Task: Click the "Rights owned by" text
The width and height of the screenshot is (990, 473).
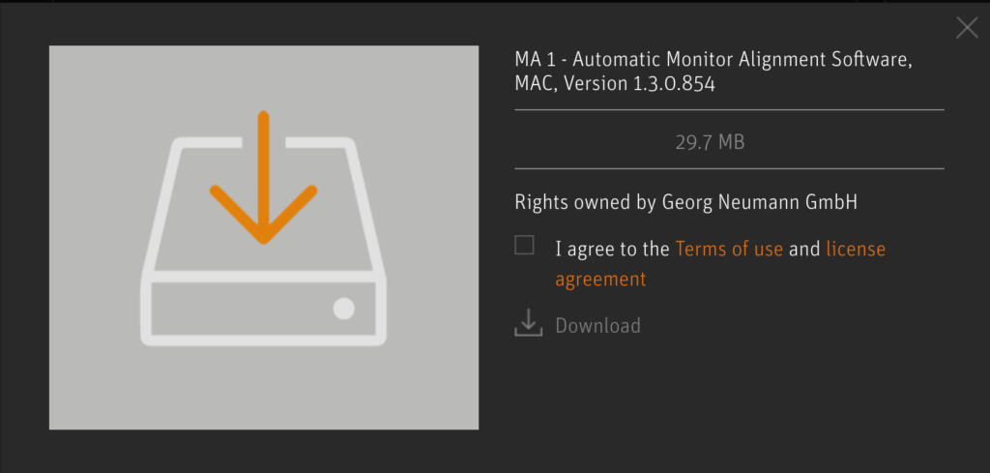Action: click(x=585, y=203)
